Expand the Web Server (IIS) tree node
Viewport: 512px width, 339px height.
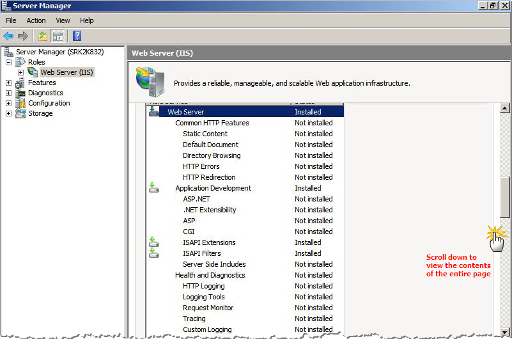click(20, 72)
